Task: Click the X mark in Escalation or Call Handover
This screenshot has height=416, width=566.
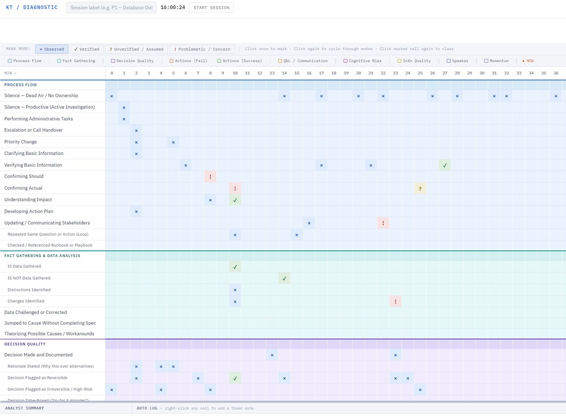Action: (136, 130)
